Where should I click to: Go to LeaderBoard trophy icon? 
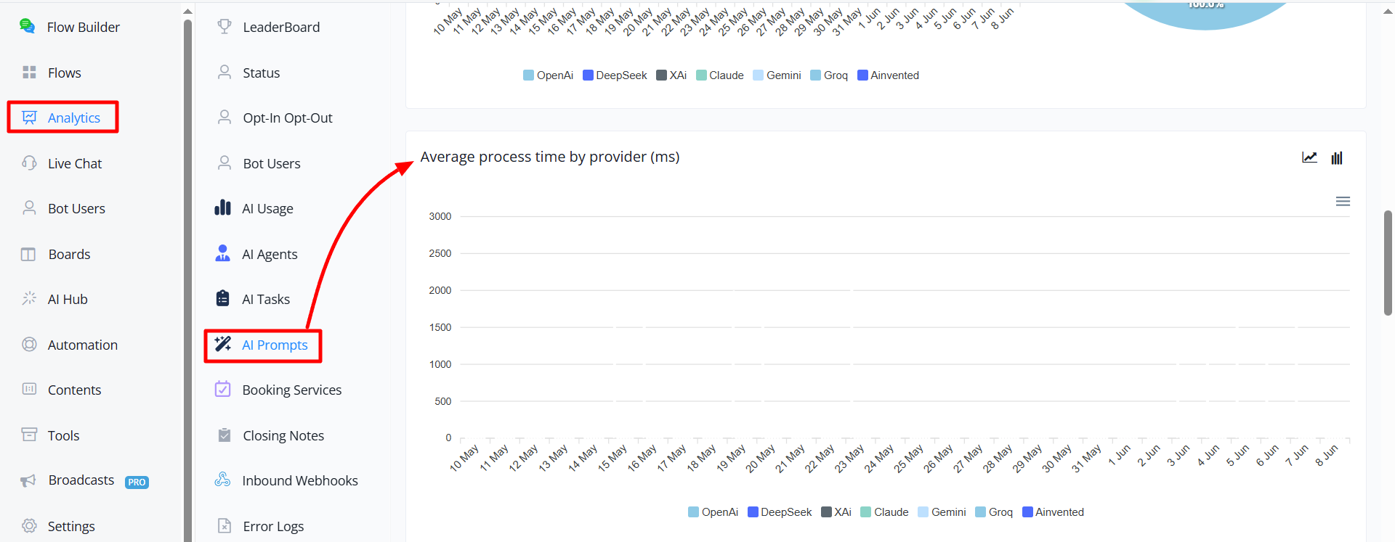pos(225,26)
